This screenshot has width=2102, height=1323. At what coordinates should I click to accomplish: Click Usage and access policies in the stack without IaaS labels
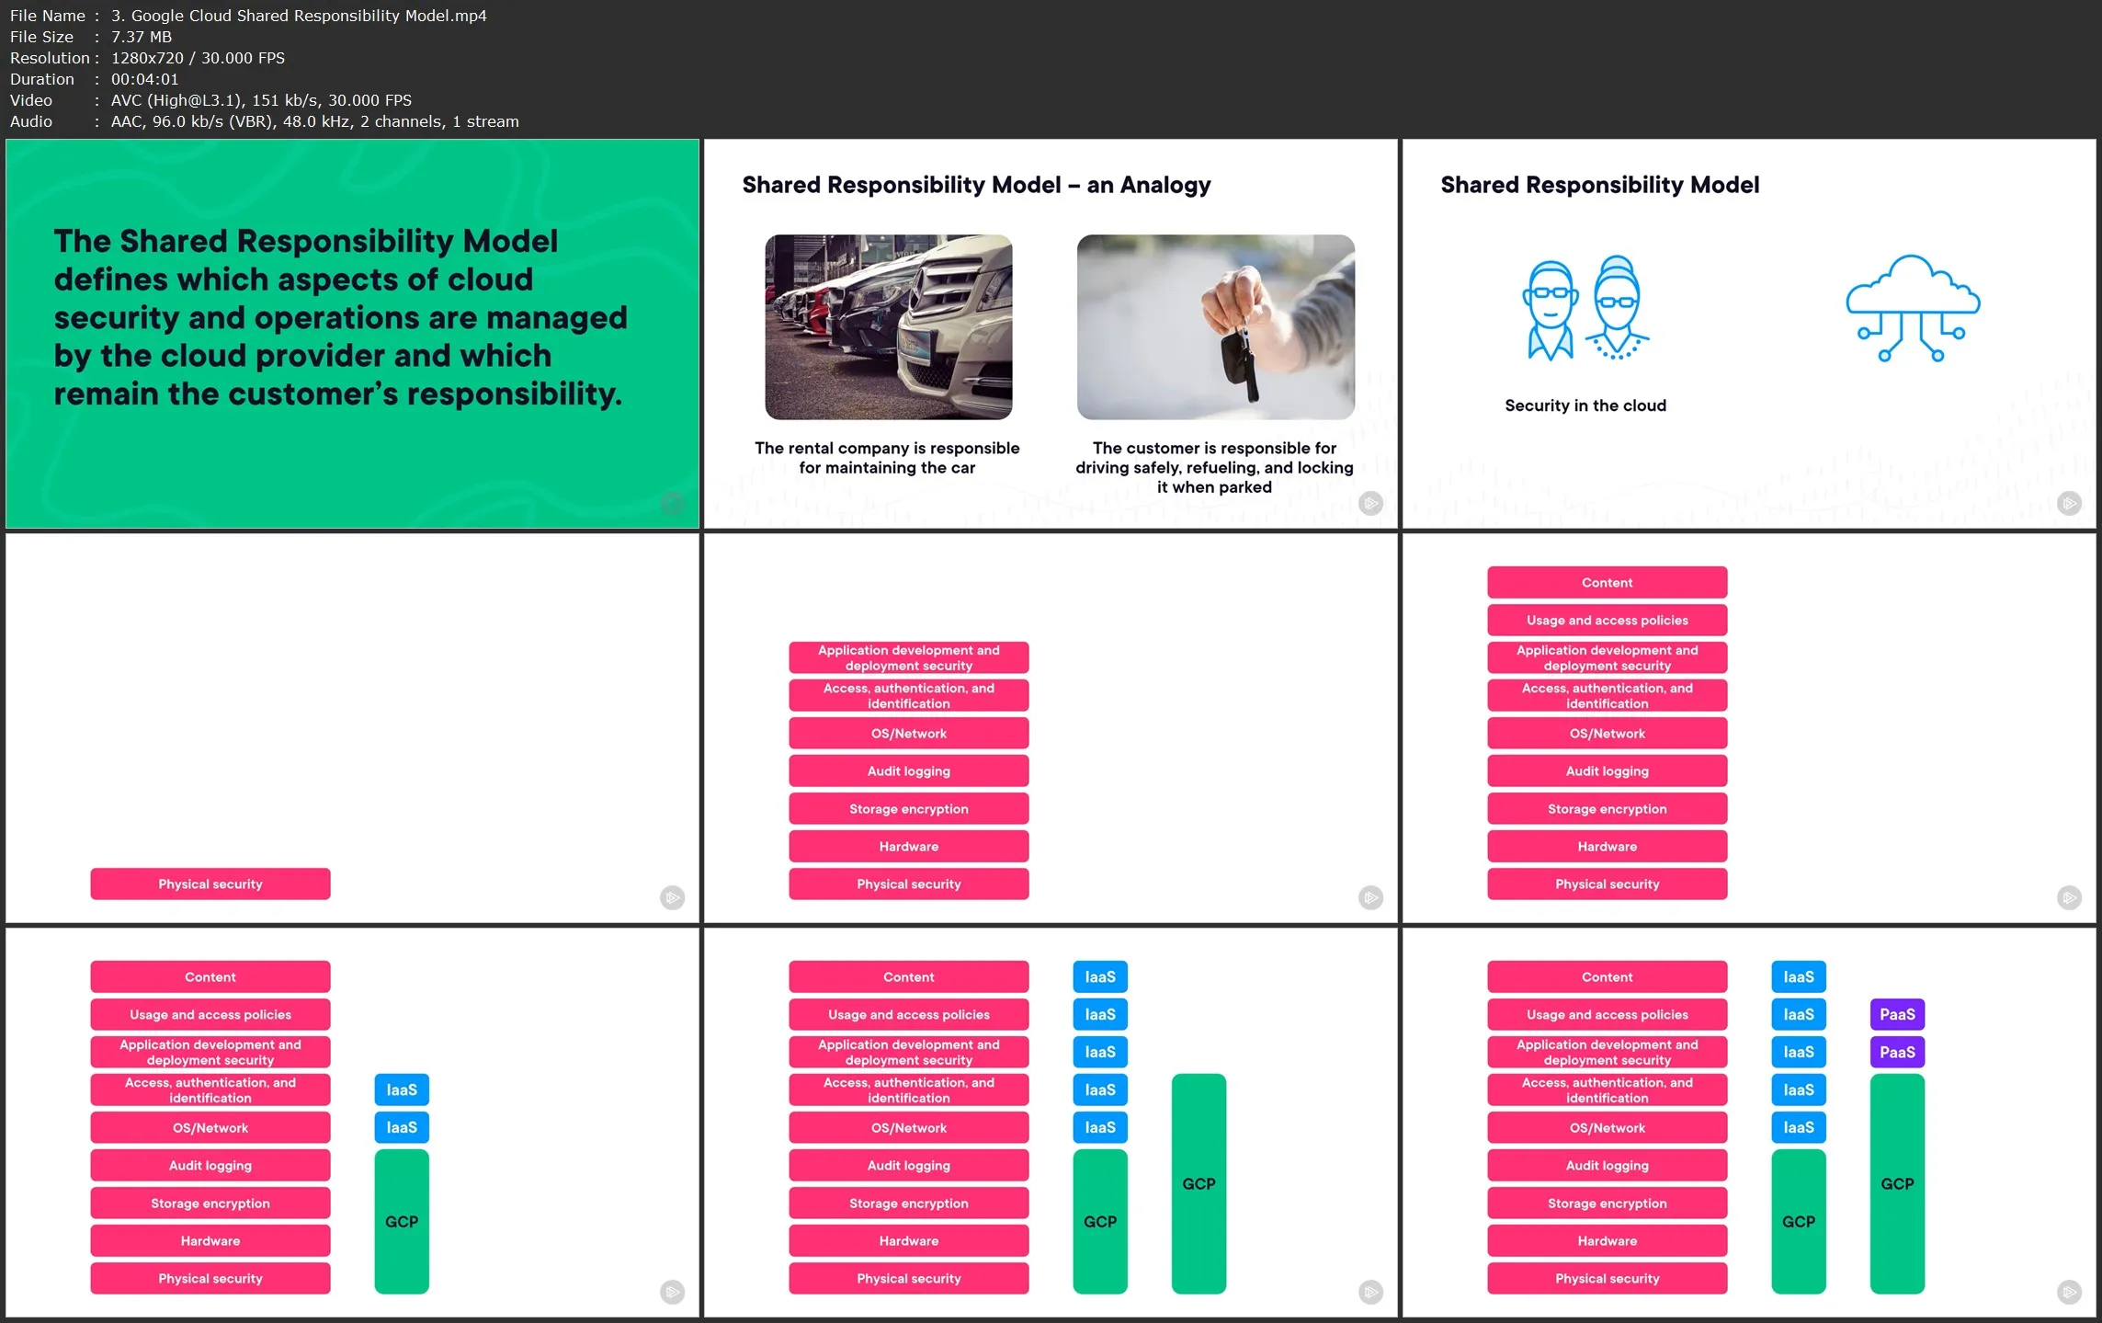1607,620
